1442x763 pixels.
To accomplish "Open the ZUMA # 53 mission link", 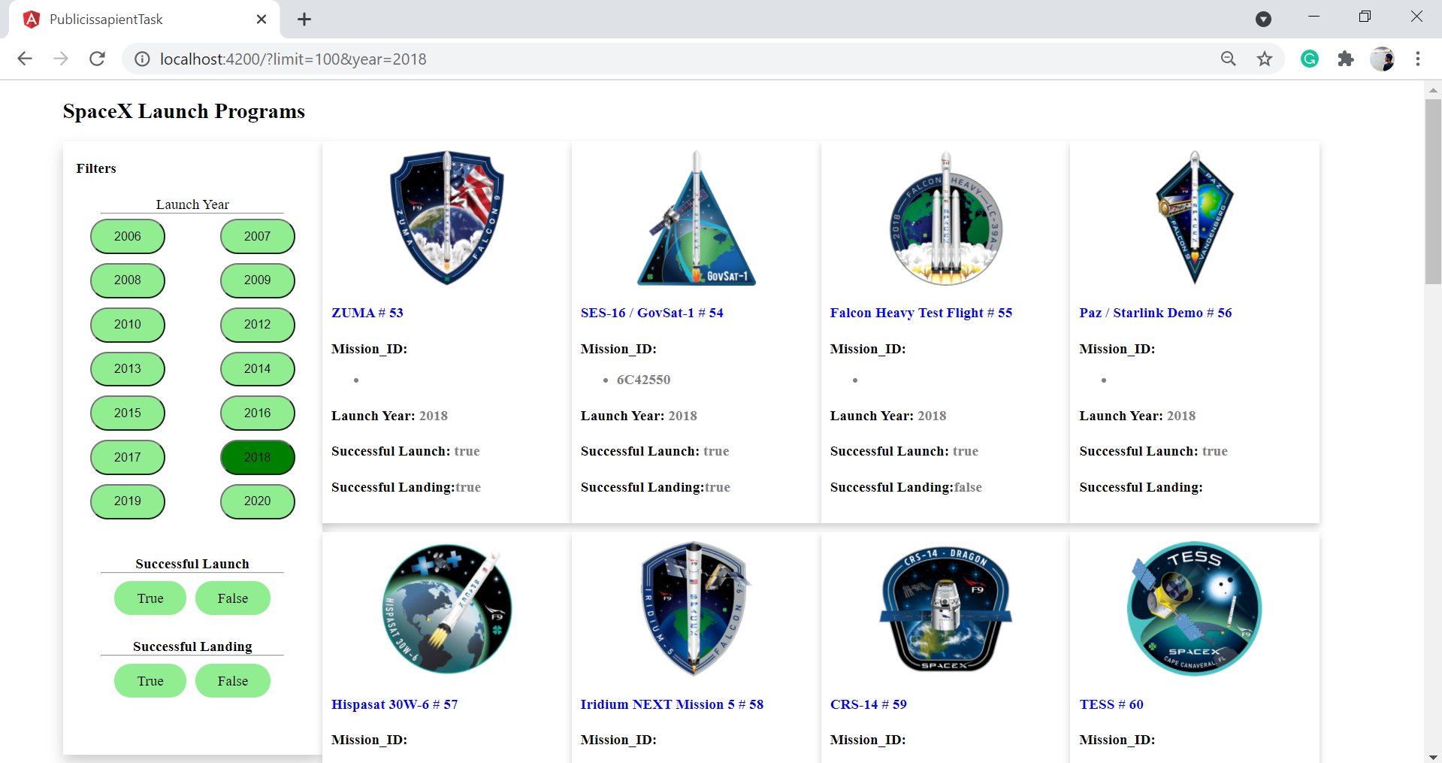I will [367, 313].
